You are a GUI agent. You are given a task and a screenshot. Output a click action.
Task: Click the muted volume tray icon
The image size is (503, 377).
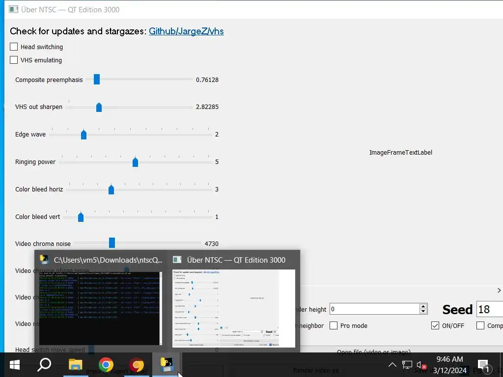(421, 365)
